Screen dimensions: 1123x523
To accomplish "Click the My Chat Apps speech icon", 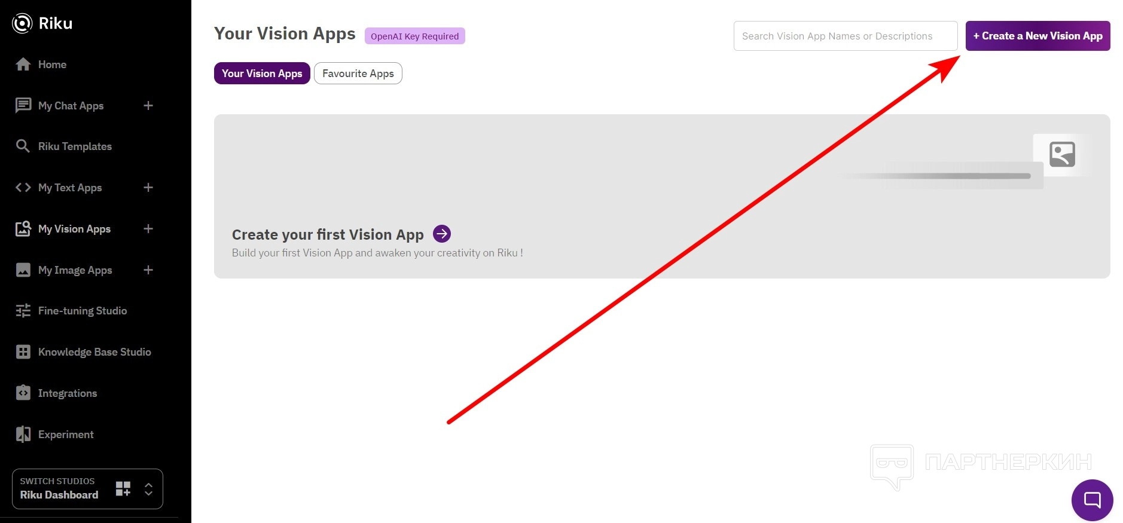I will click(x=23, y=106).
